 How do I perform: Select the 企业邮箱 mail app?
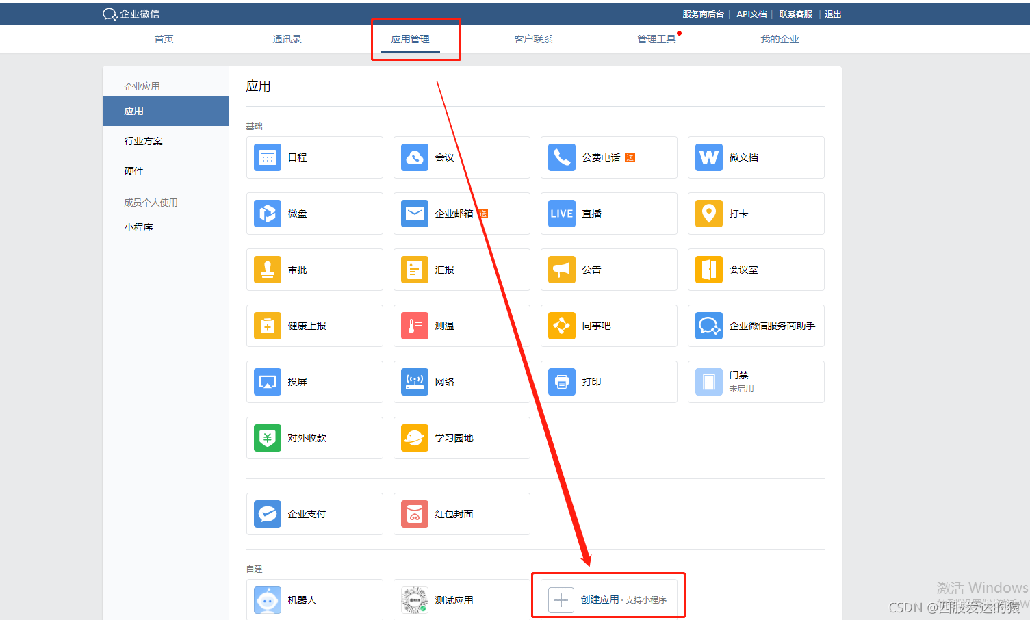(461, 214)
